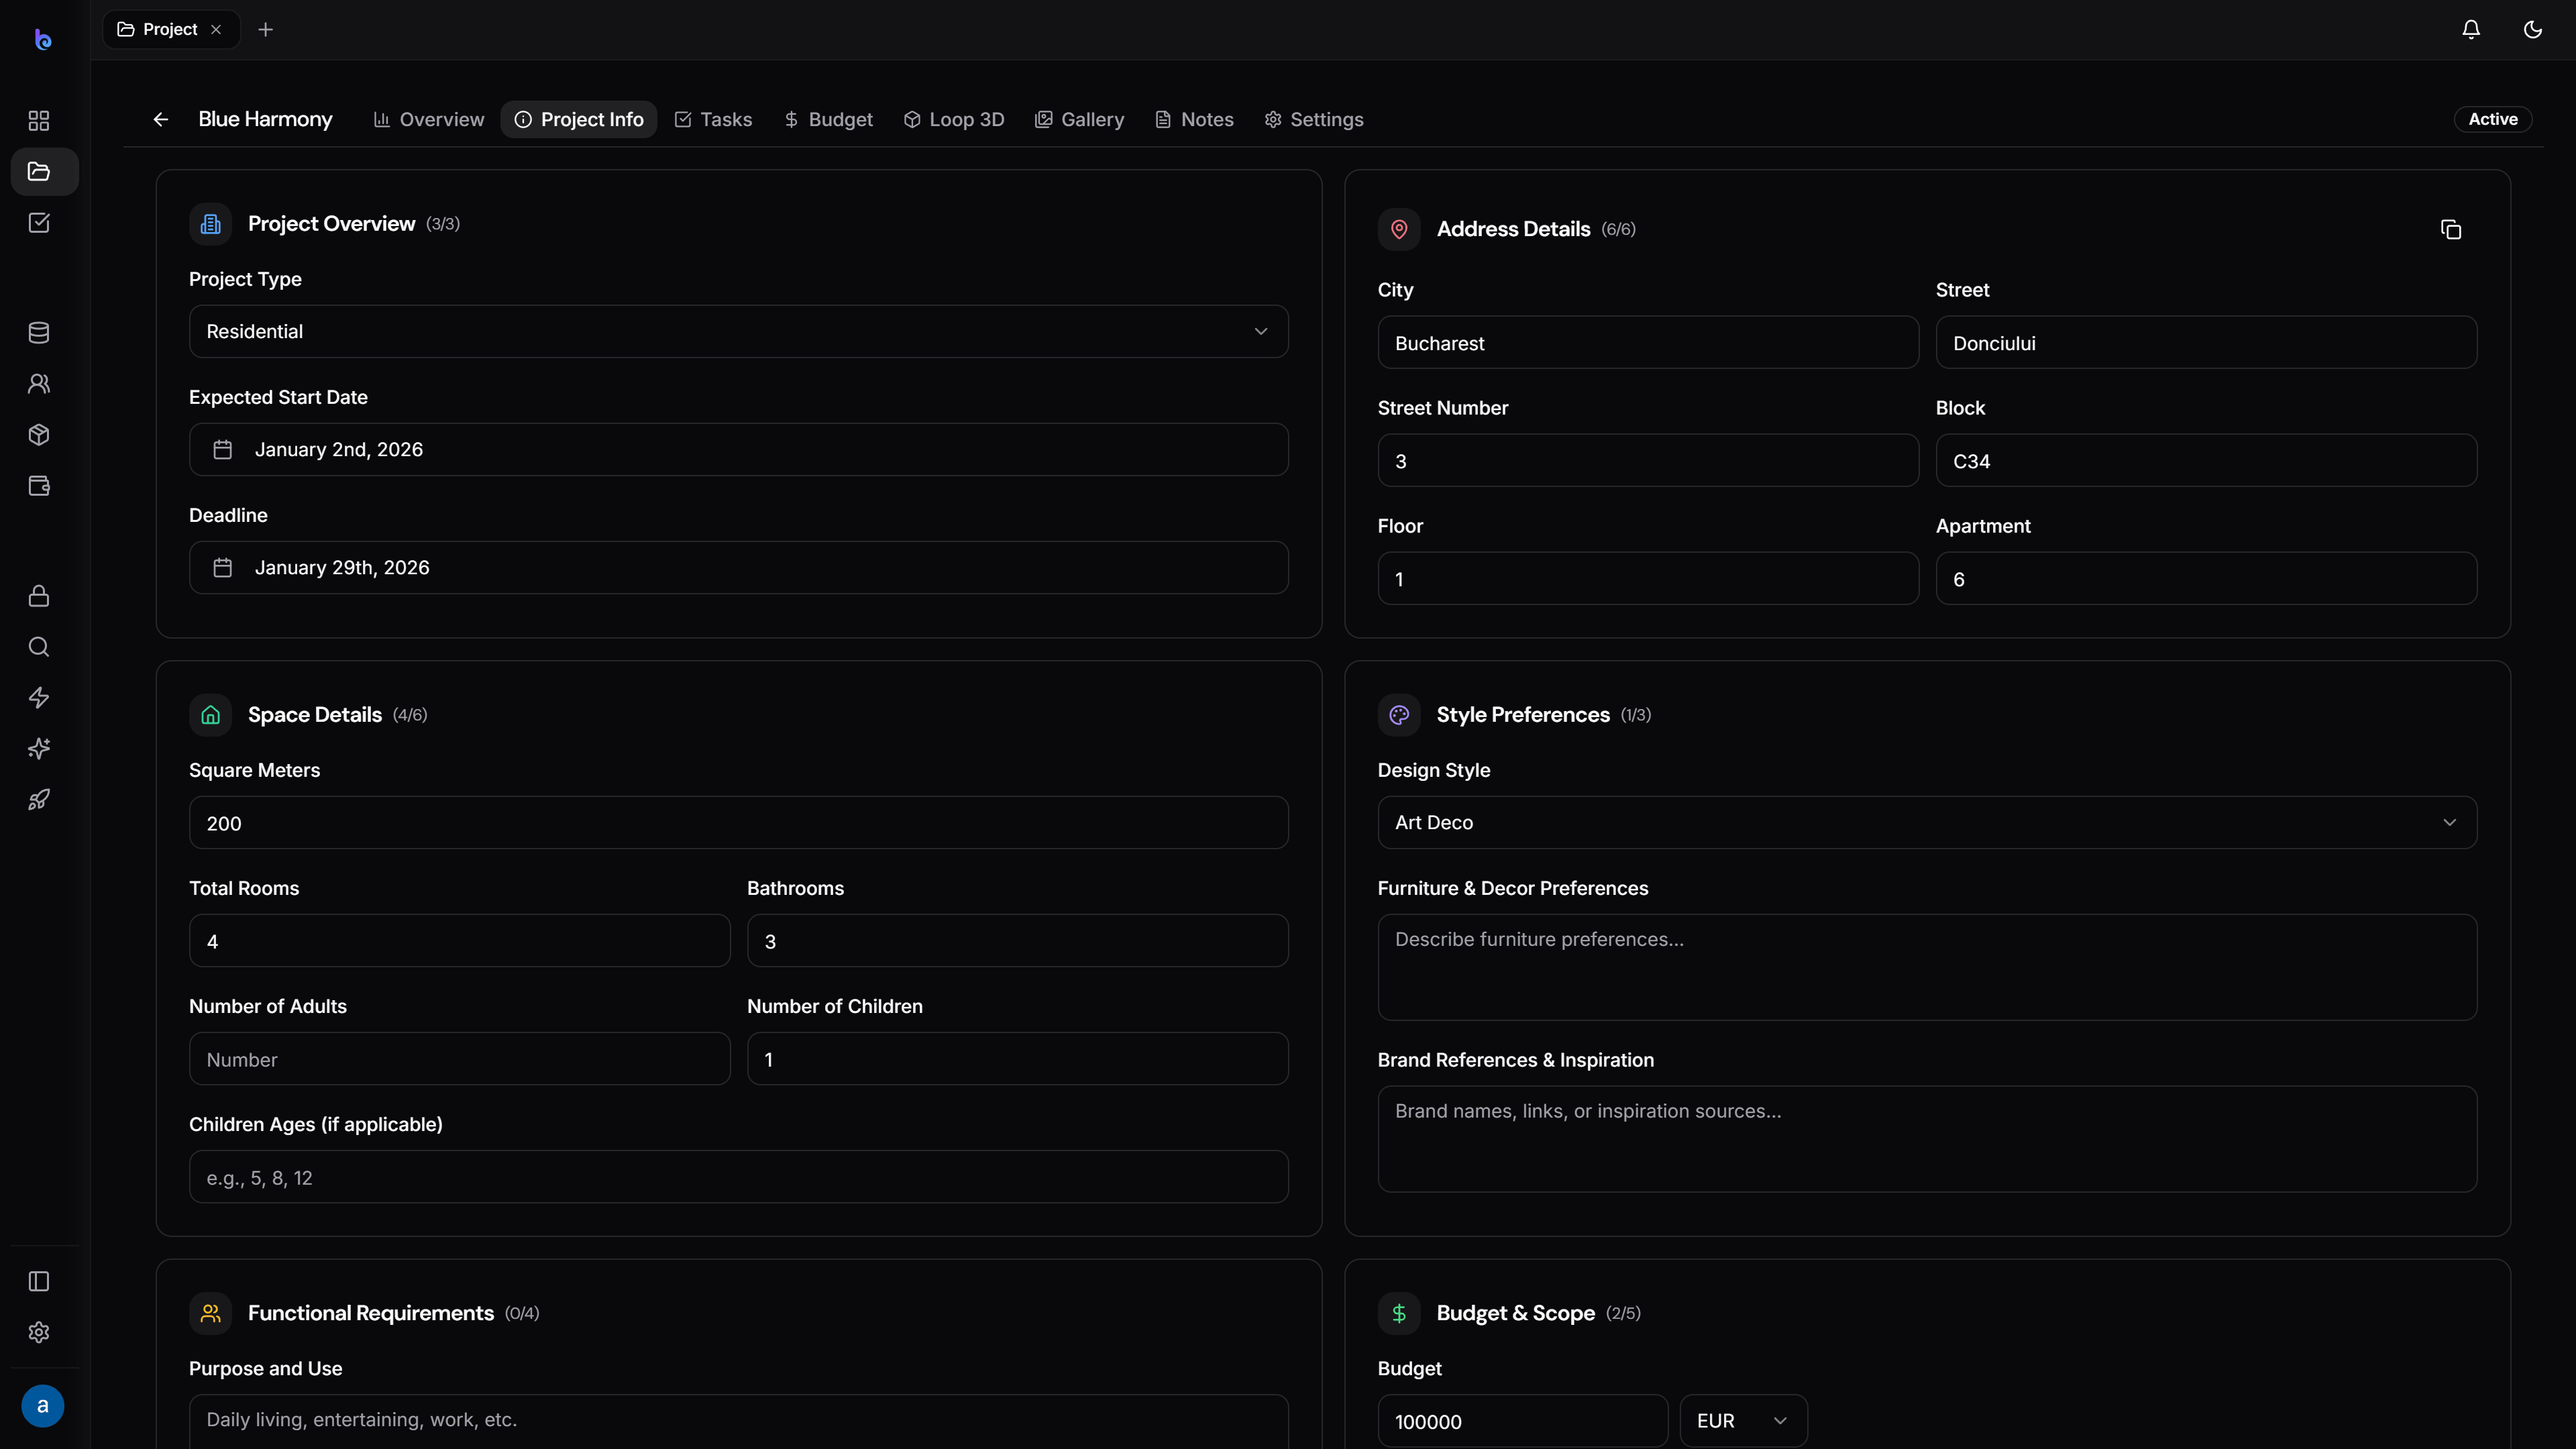Click the rocket icon in sidebar
This screenshot has width=2576, height=1449.
[39, 800]
